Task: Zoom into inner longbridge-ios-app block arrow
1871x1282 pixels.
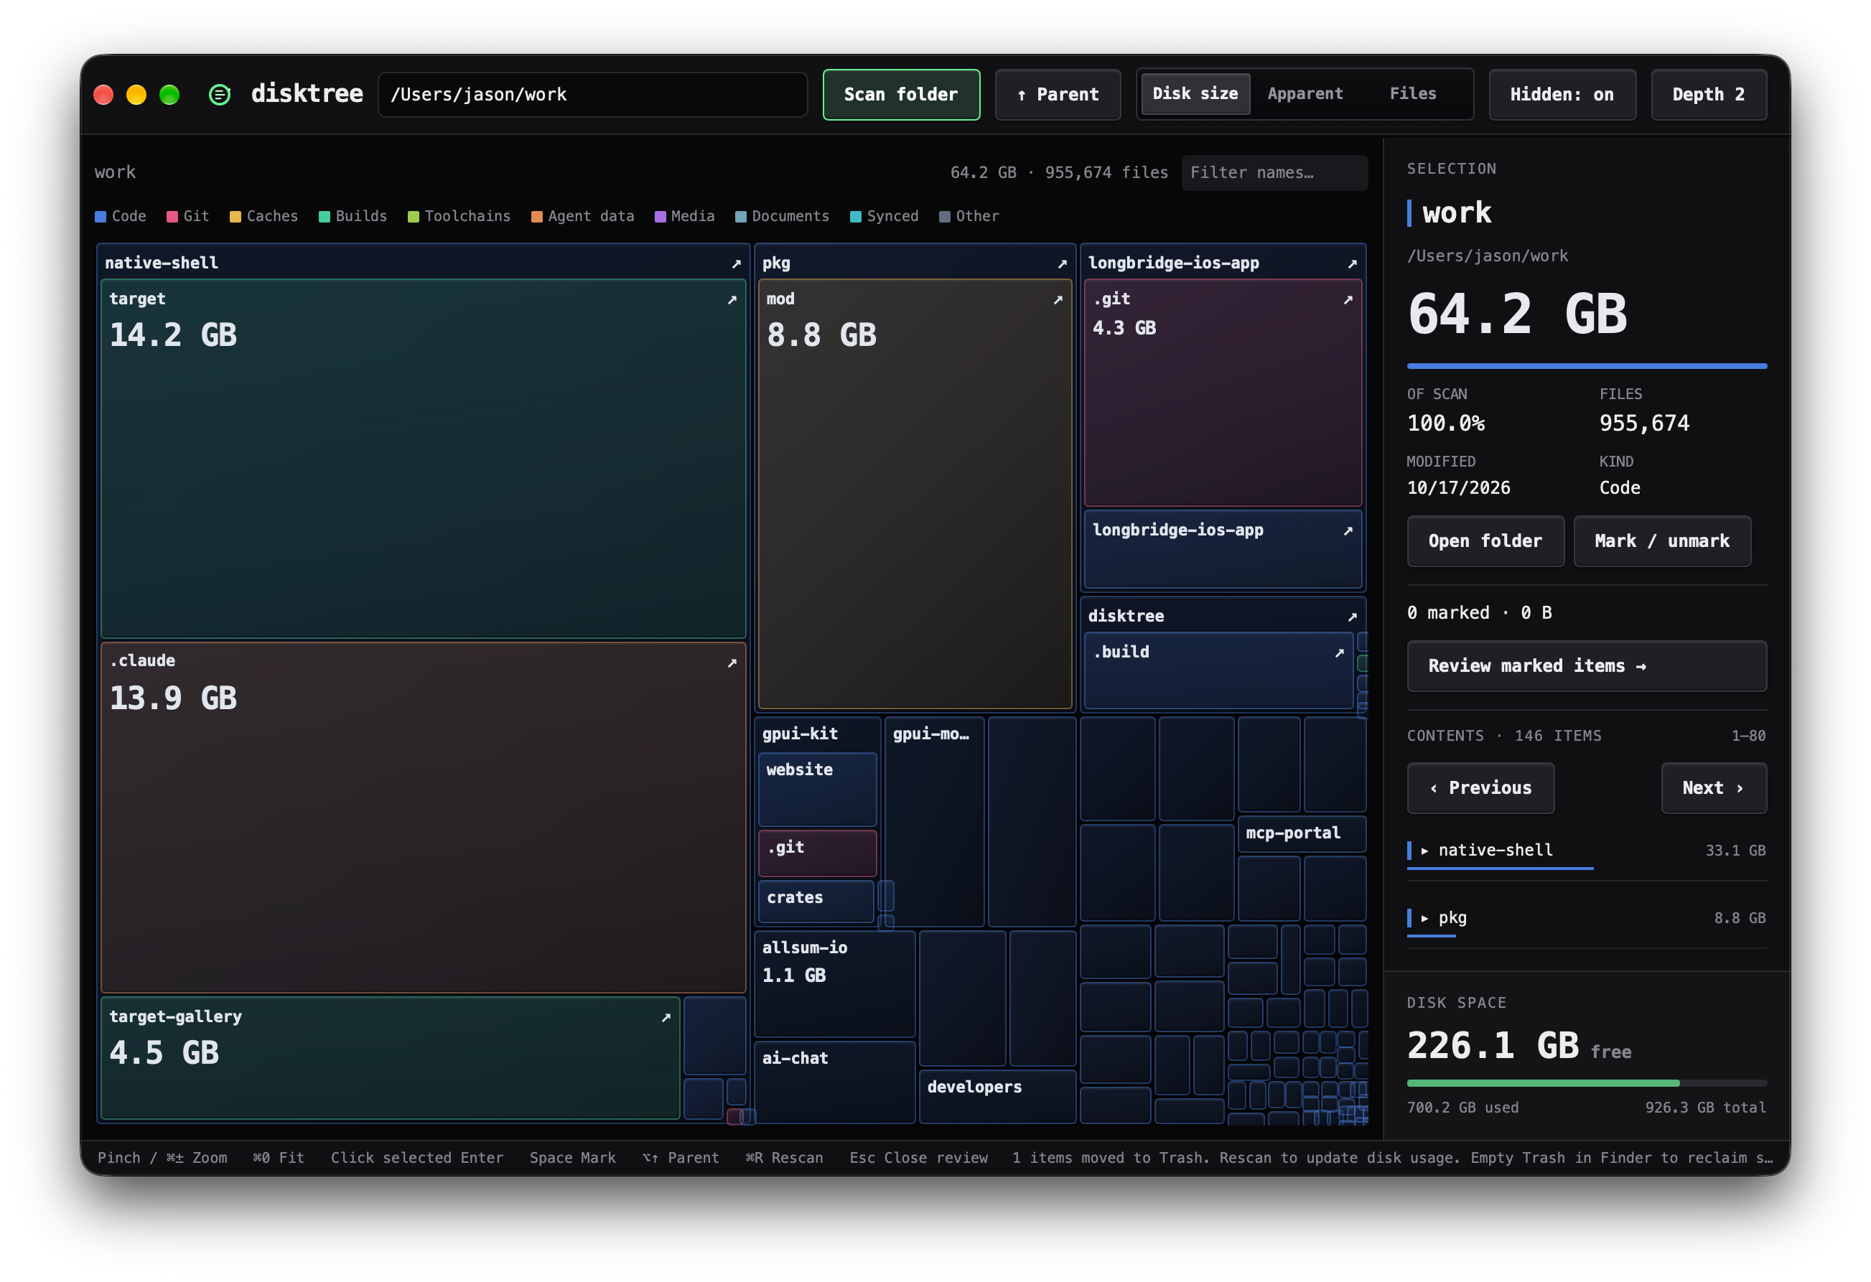Action: pos(1348,530)
